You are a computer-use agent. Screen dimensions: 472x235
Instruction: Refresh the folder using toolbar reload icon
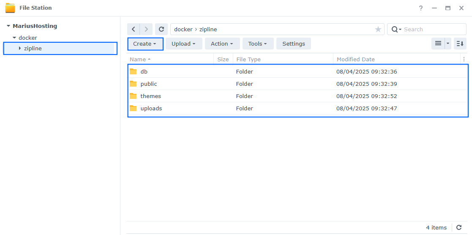coord(161,29)
